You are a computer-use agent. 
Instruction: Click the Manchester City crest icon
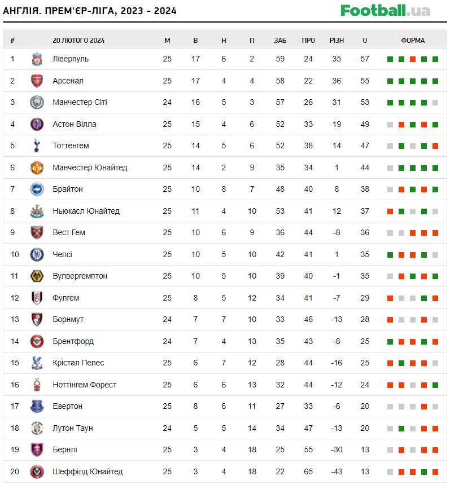pyautogui.click(x=37, y=103)
